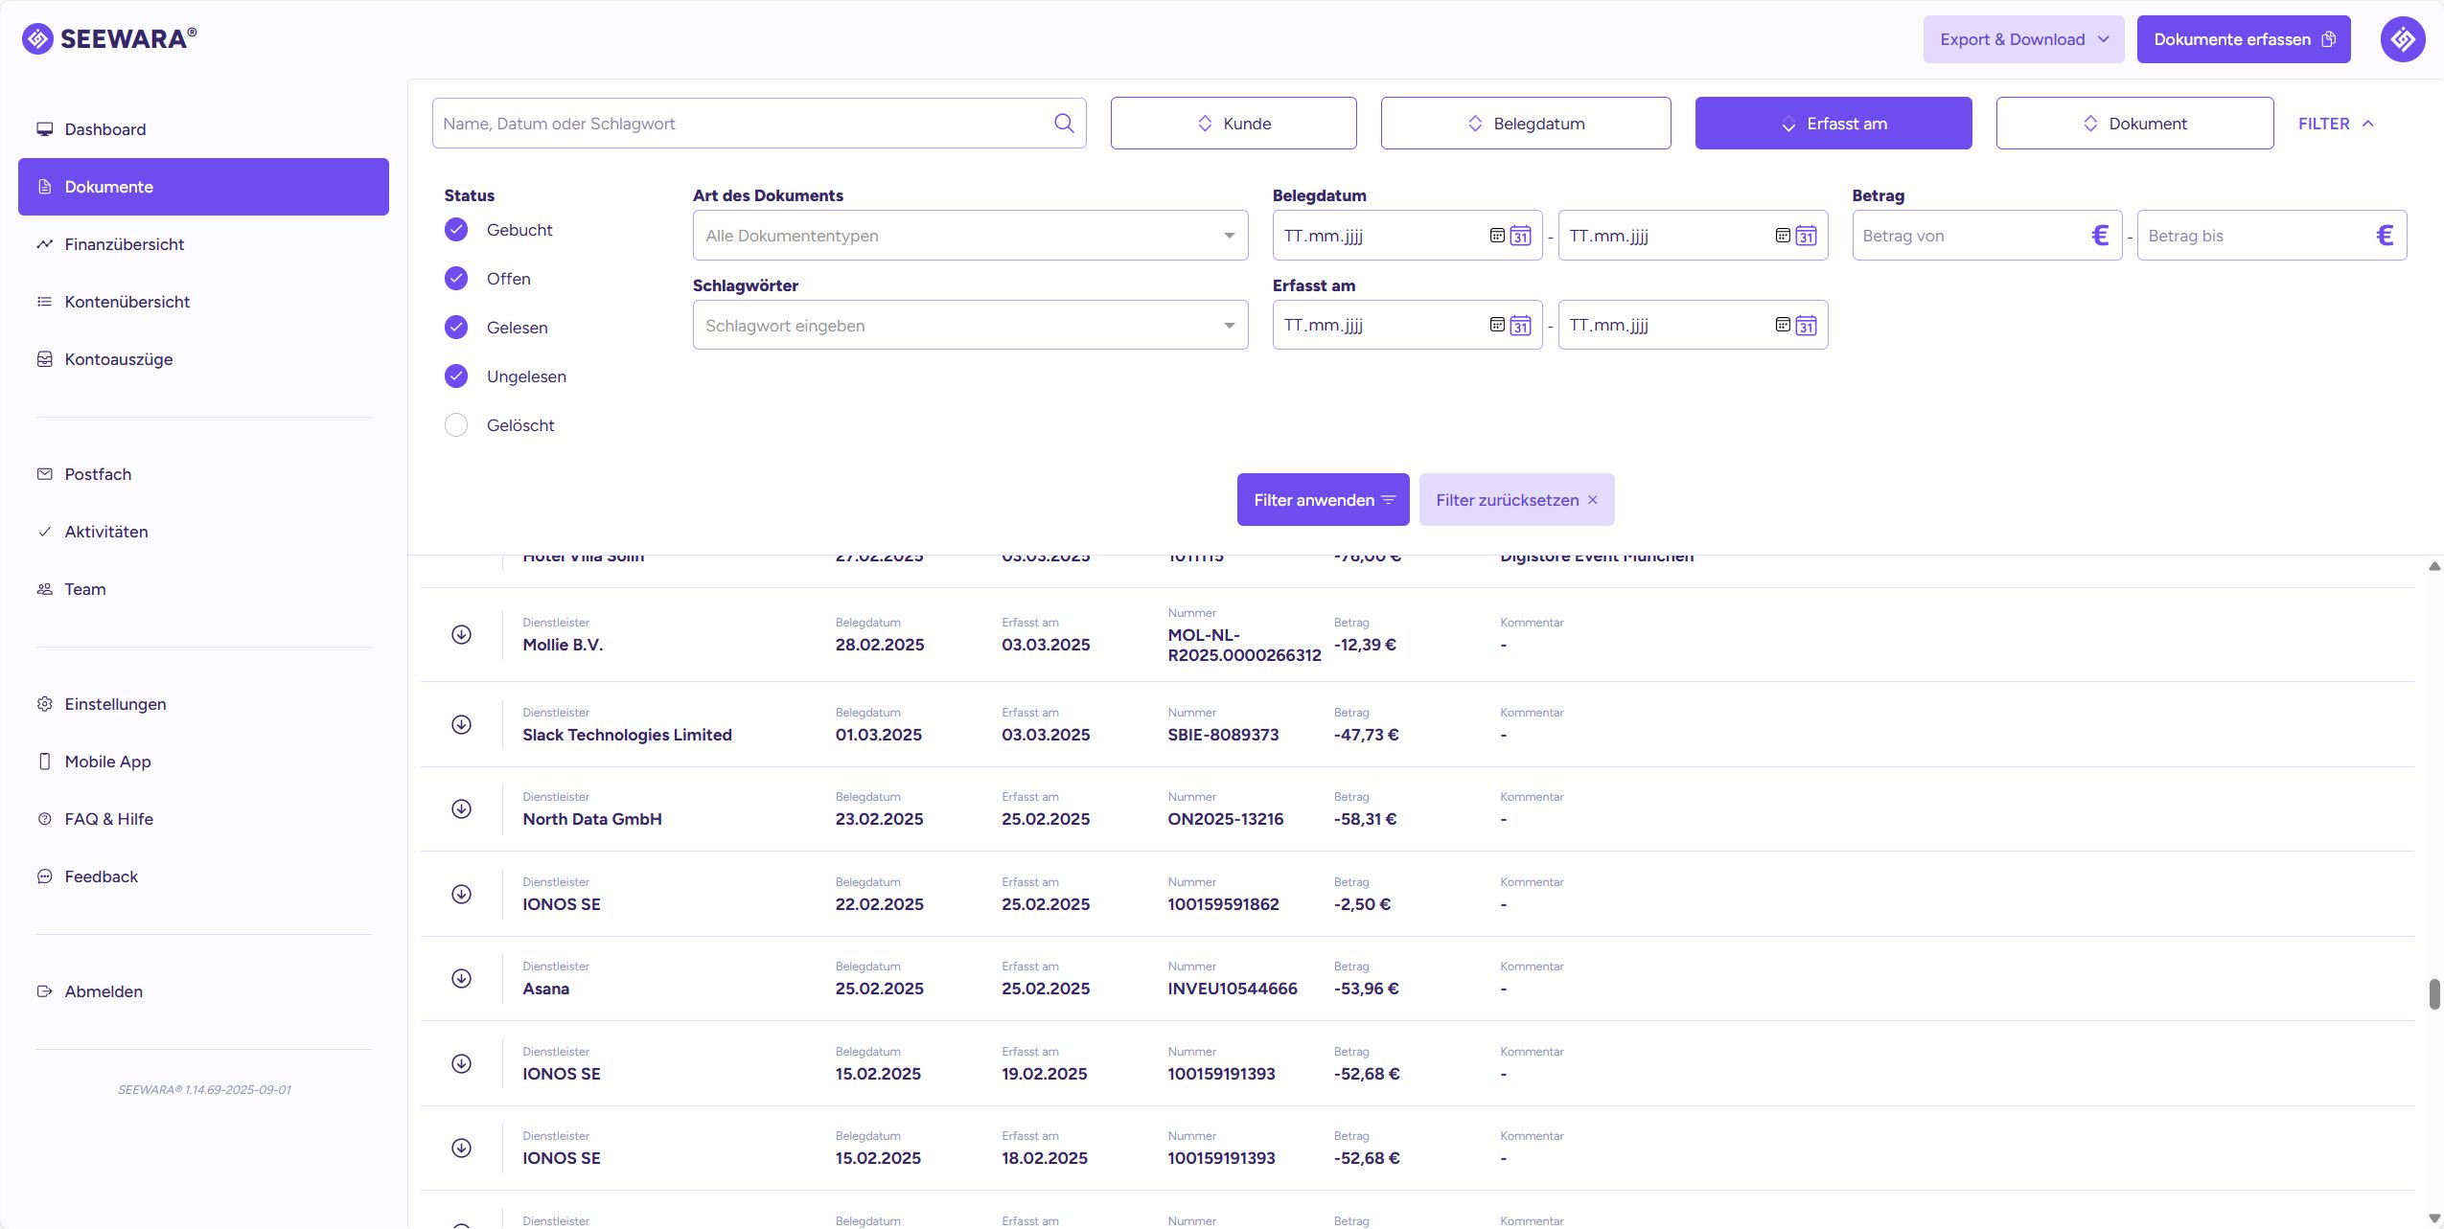Toggle the Ungelesen status checkbox
2444x1229 pixels.
pos(456,376)
